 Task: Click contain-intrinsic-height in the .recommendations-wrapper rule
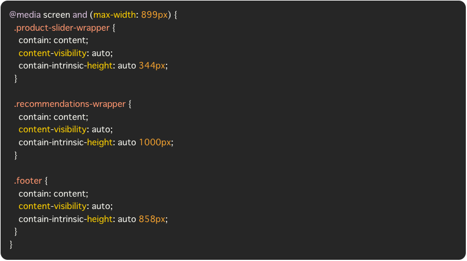(65, 142)
